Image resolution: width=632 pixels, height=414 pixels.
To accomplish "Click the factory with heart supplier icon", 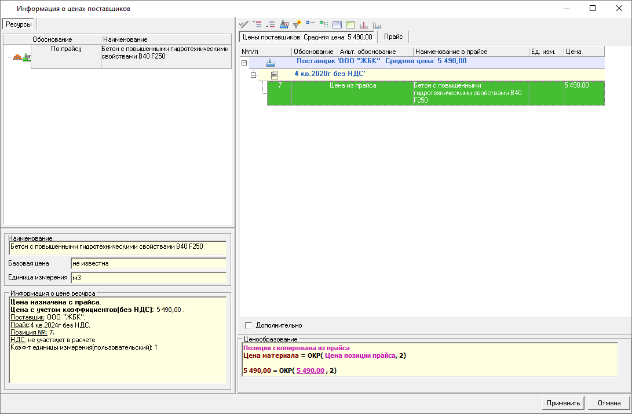I will coord(284,25).
